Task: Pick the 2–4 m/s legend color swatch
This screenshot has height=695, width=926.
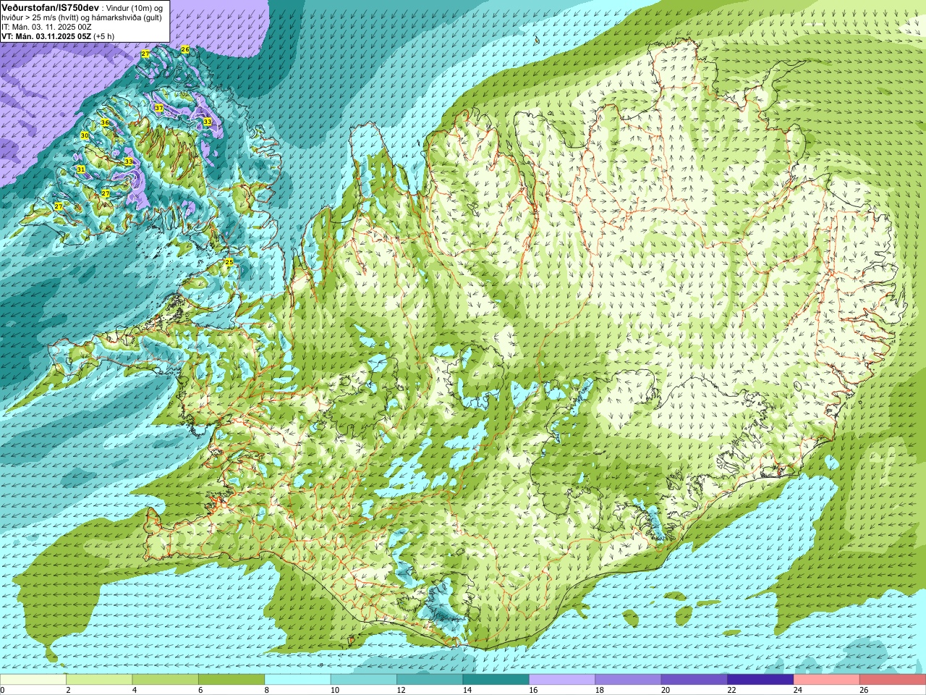Action: 99,680
